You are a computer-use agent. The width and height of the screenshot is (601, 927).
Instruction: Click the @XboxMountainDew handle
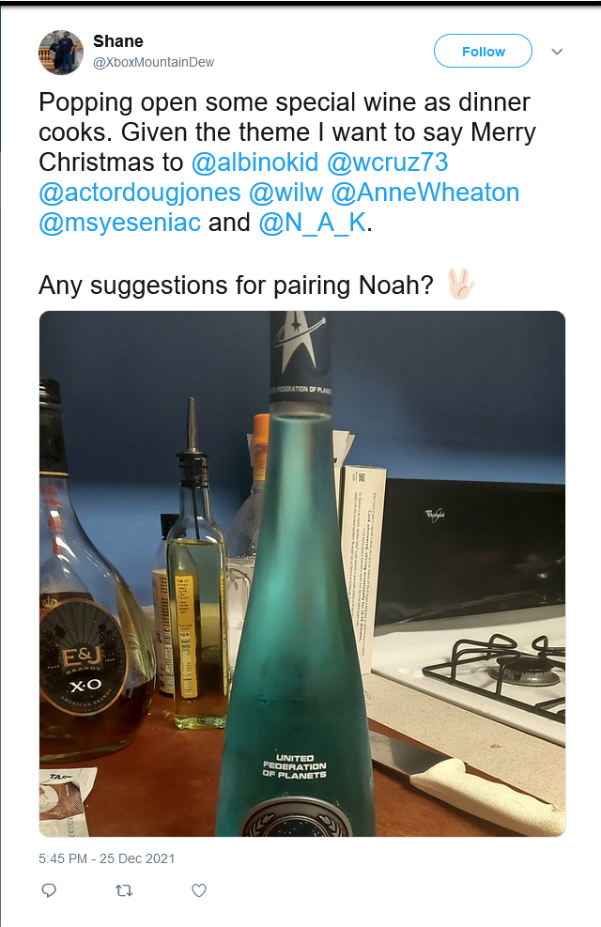[x=154, y=62]
